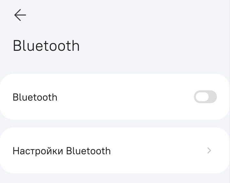The width and height of the screenshot is (230, 183).
Task: Tap the back arrow icon
Action: pyautogui.click(x=20, y=15)
